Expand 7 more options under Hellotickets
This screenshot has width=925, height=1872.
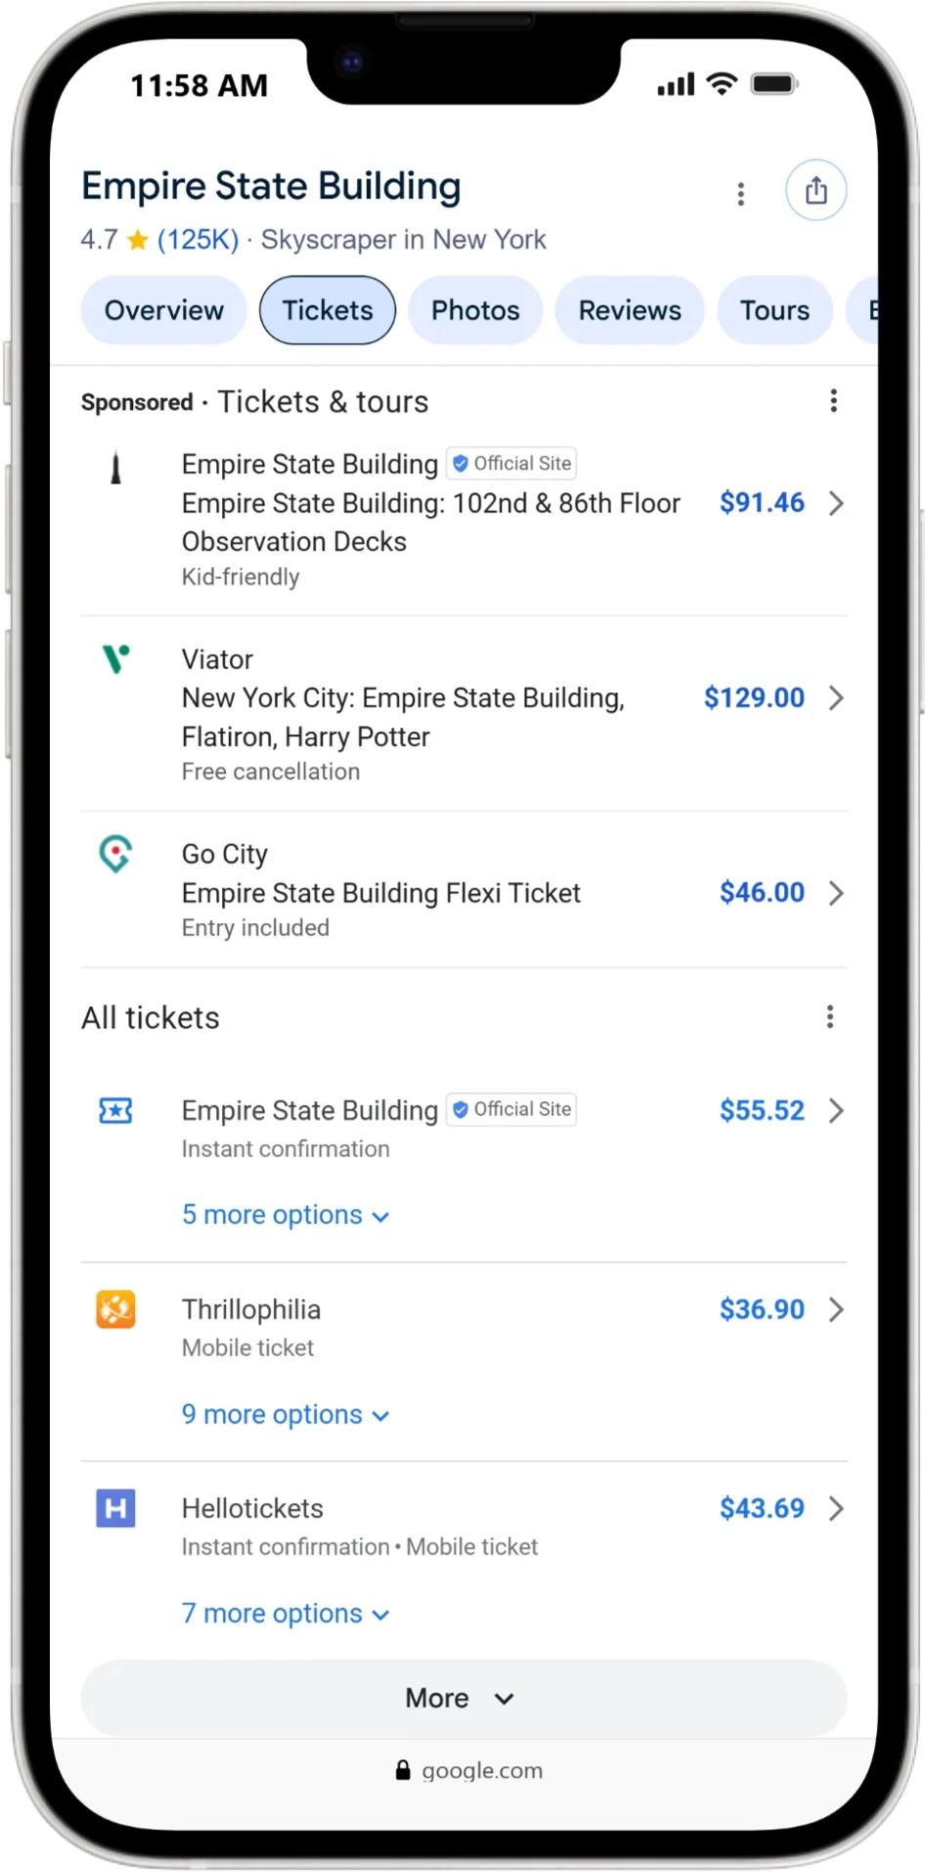pos(285,1614)
